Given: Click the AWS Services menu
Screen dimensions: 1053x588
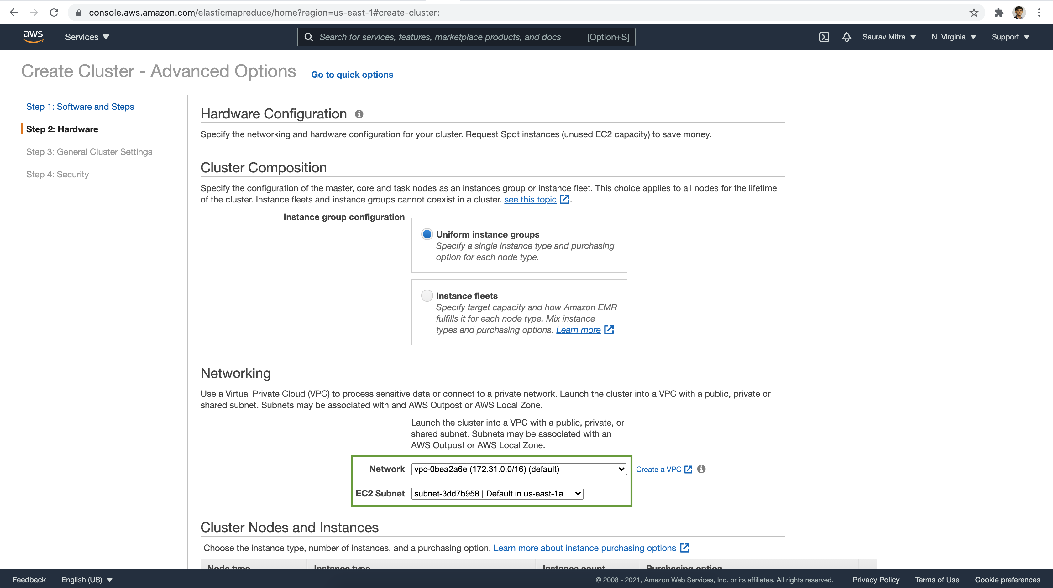Looking at the screenshot, I should point(87,37).
